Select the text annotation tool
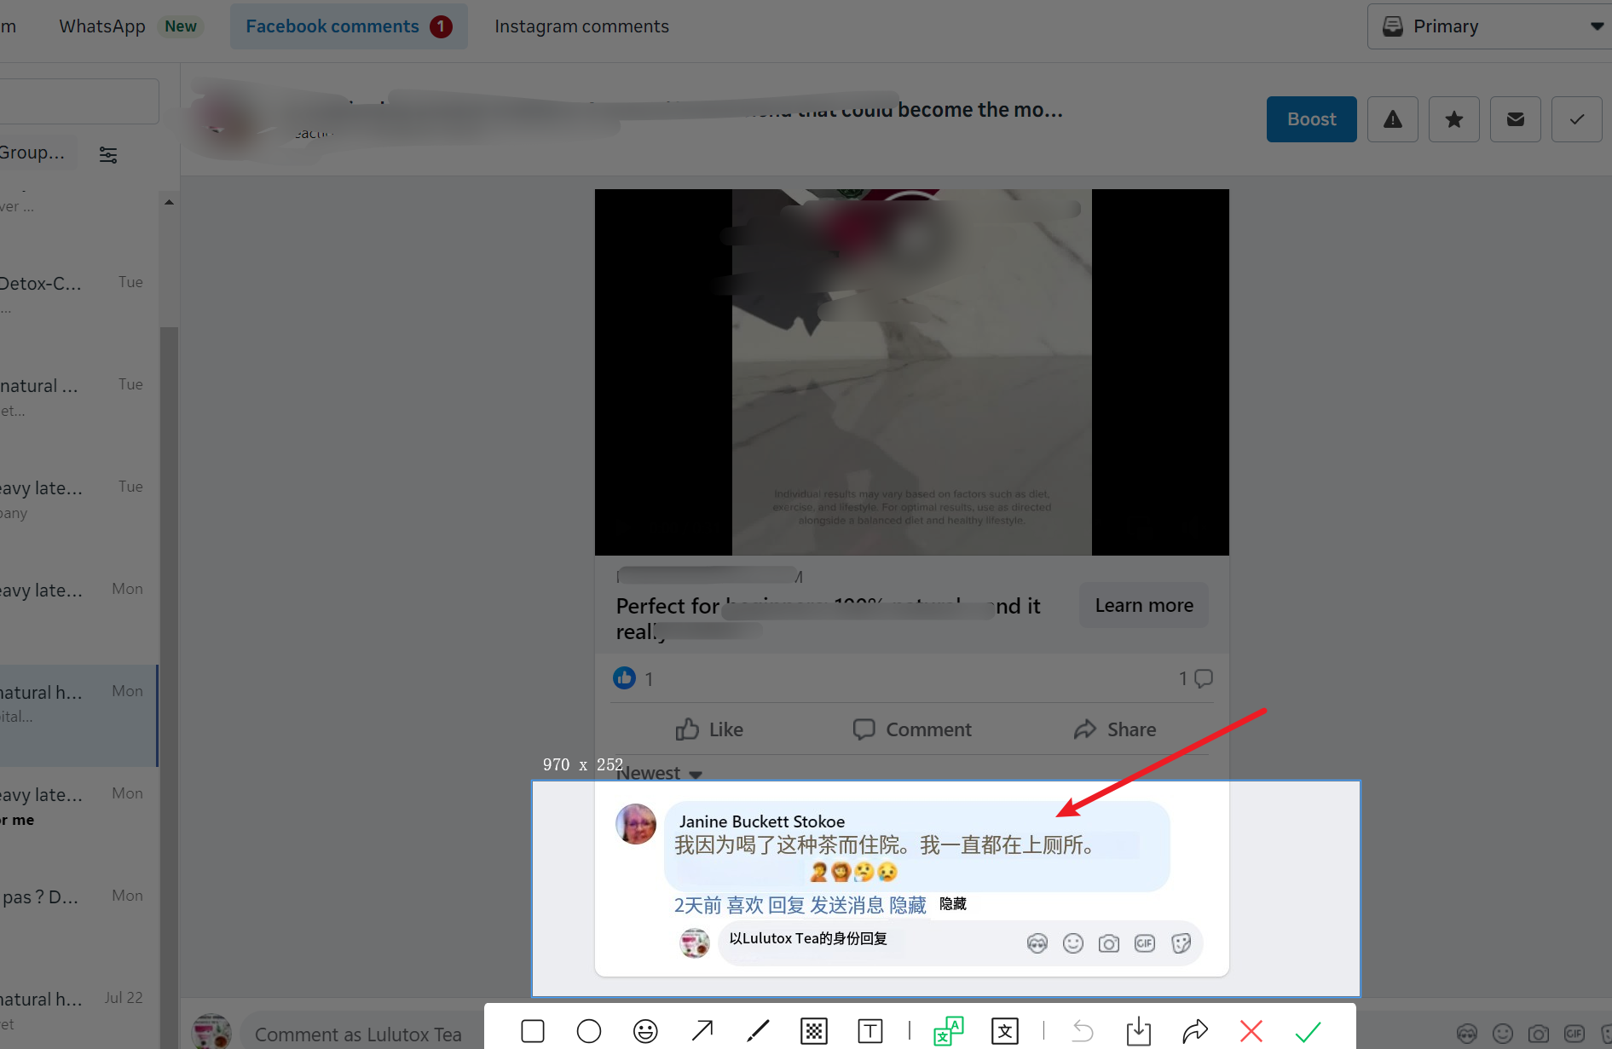1612x1049 pixels. [870, 1031]
